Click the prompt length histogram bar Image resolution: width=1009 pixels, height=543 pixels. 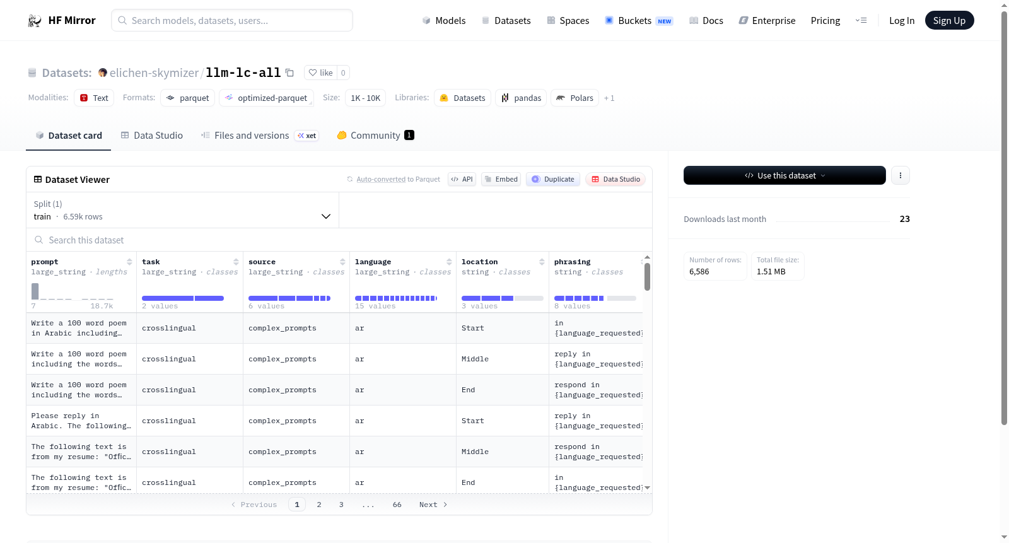click(35, 291)
